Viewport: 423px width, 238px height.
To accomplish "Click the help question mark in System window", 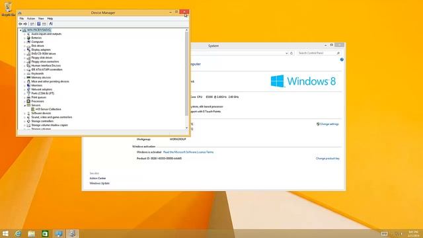I will pos(342,59).
